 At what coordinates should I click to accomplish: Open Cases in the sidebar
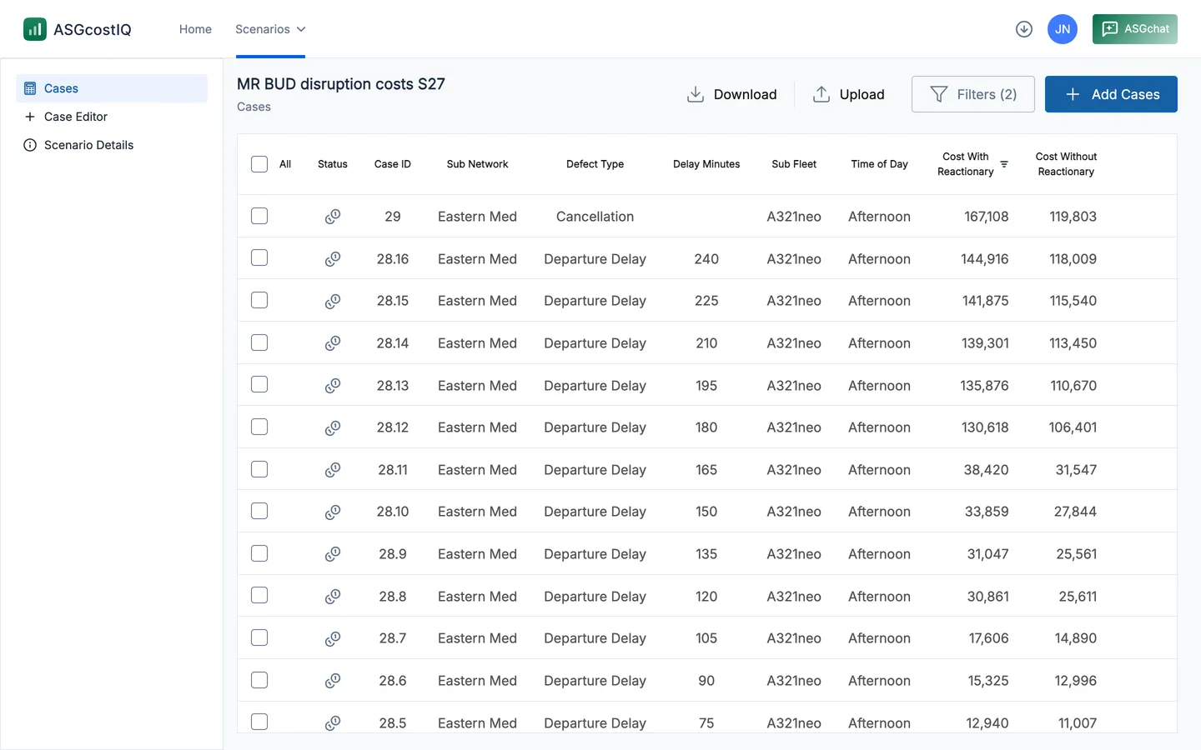[x=112, y=88]
